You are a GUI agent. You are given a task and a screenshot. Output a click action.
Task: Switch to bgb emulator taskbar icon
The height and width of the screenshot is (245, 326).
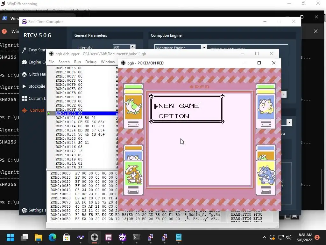coord(94,237)
